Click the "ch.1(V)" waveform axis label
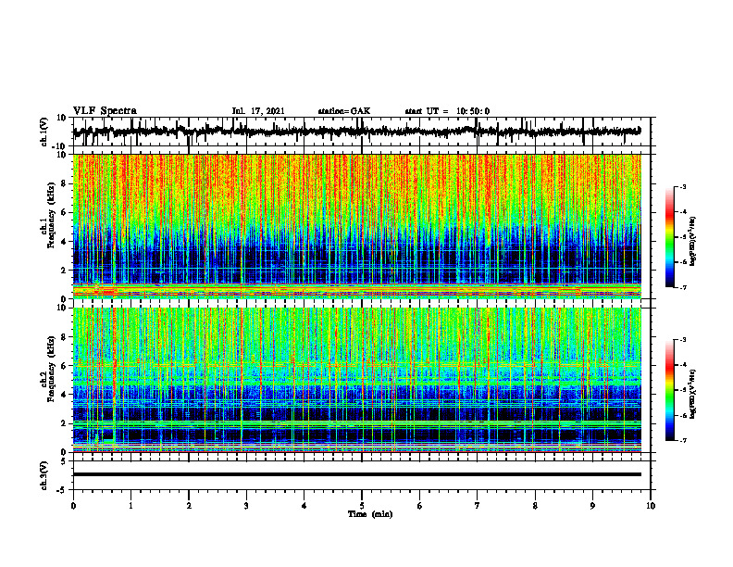 coord(43,132)
